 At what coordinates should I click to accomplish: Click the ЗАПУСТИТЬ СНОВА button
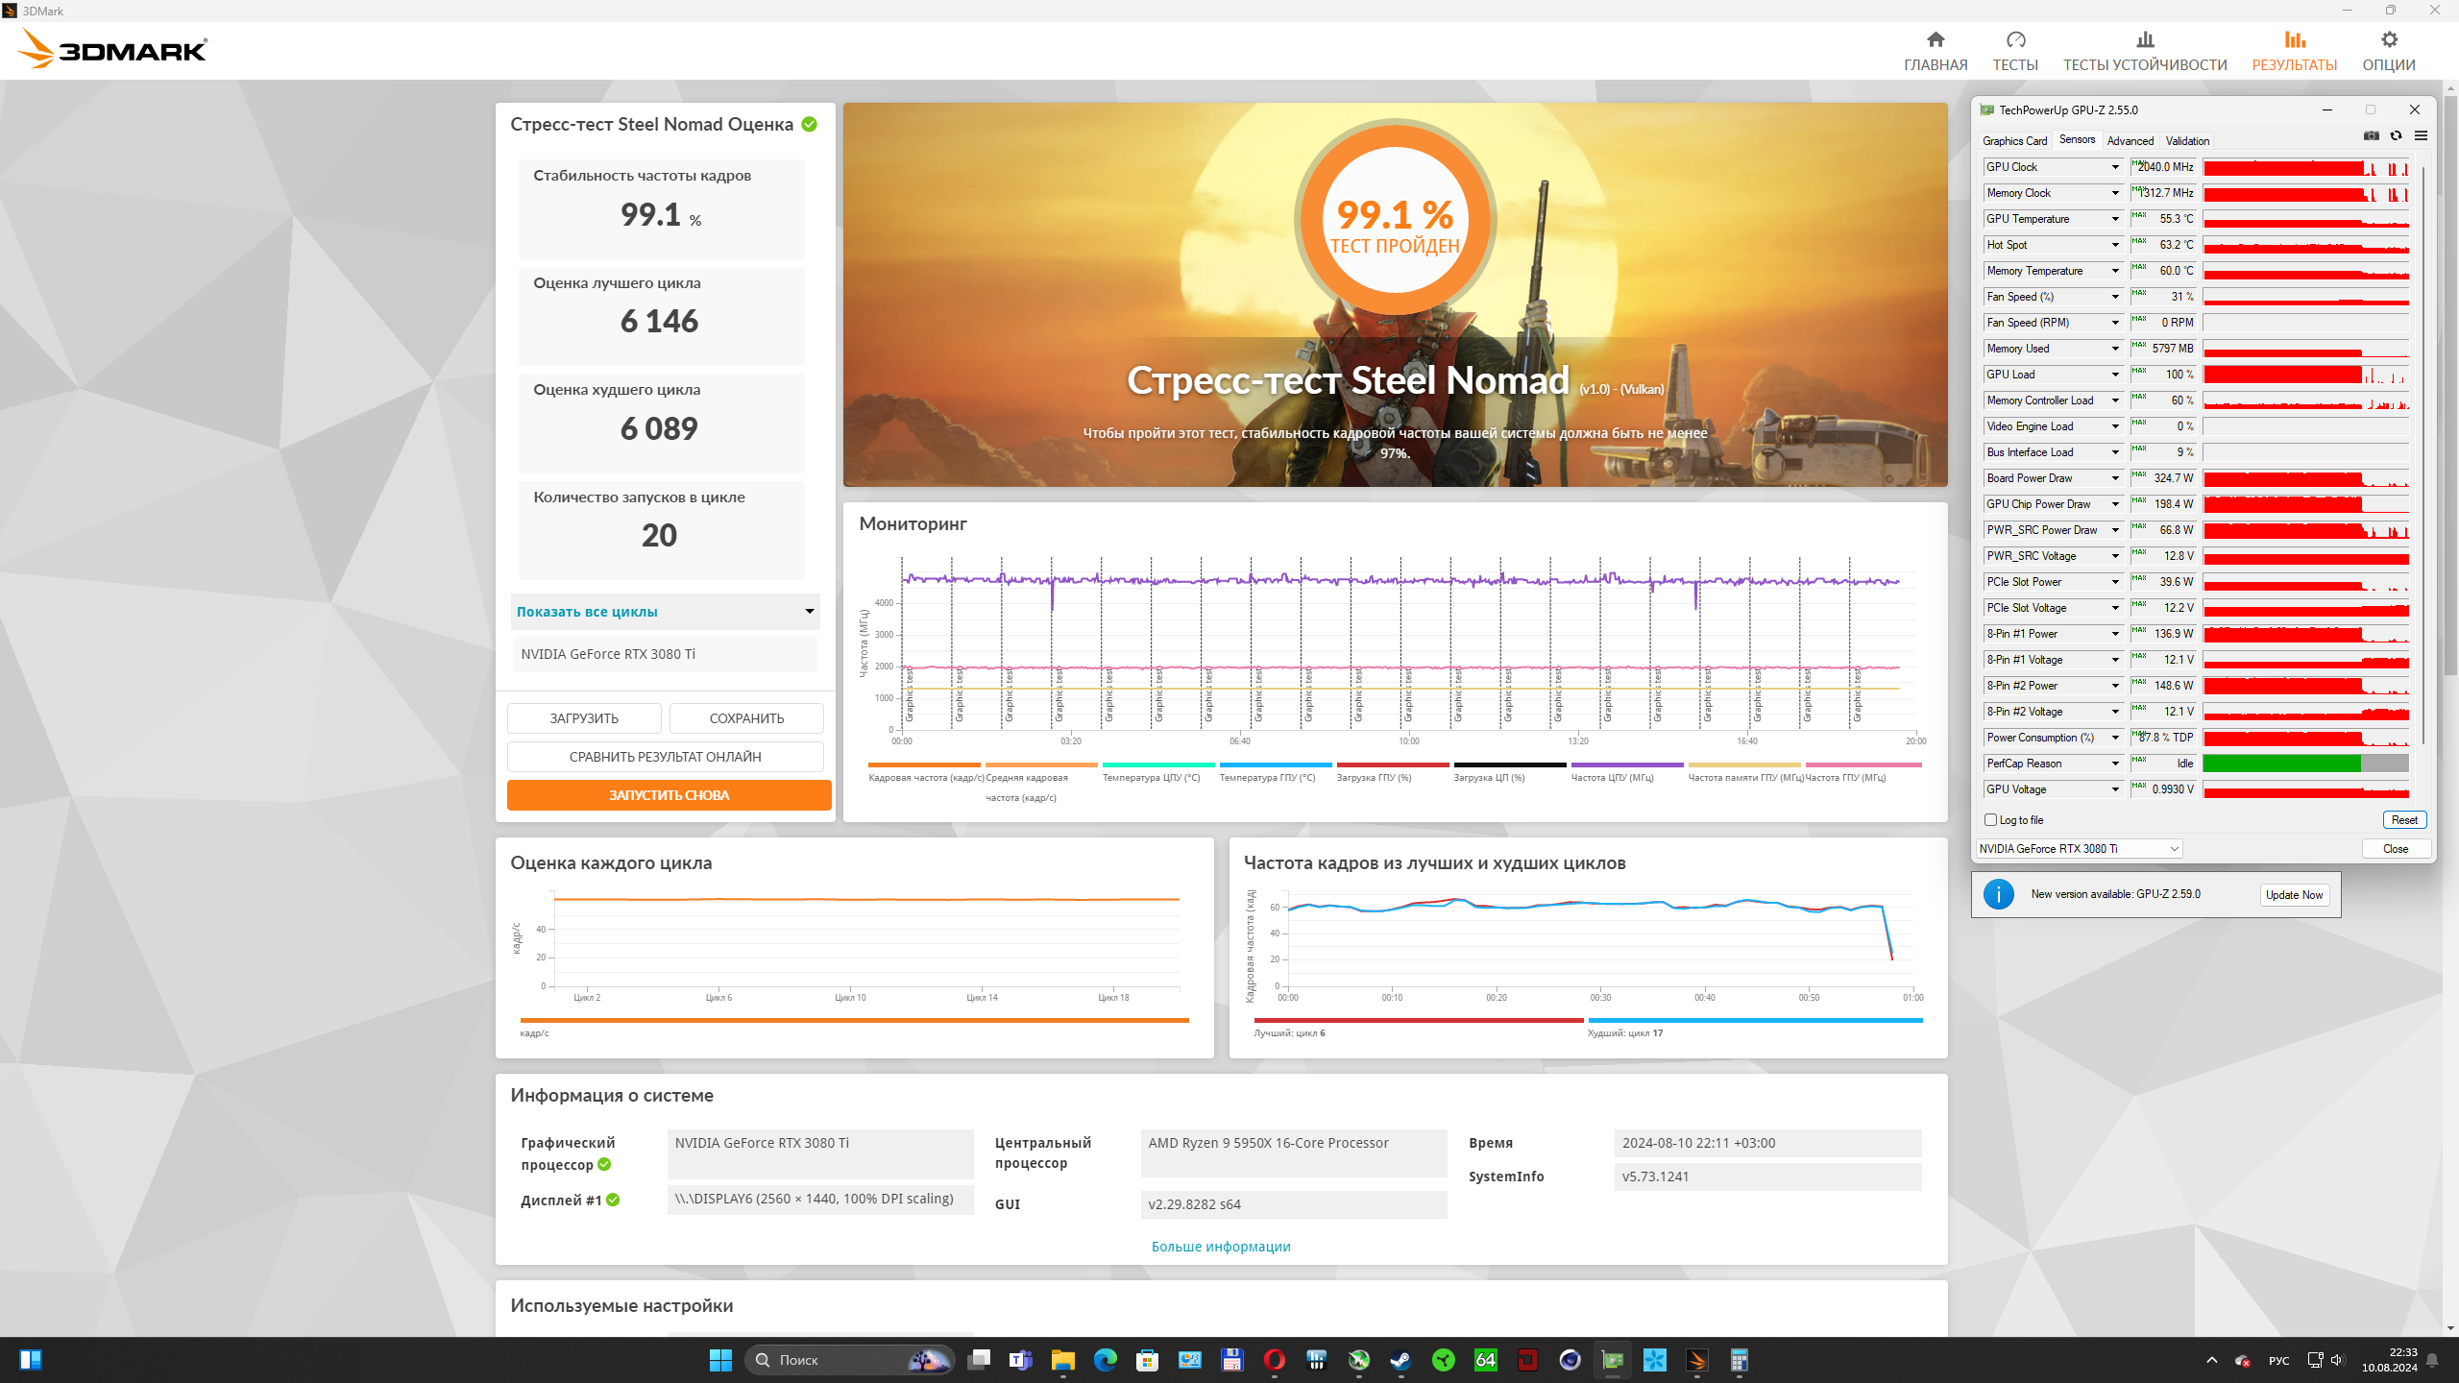(x=669, y=795)
